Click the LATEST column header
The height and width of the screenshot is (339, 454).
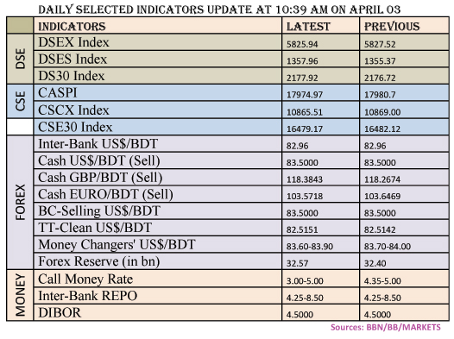[308, 27]
